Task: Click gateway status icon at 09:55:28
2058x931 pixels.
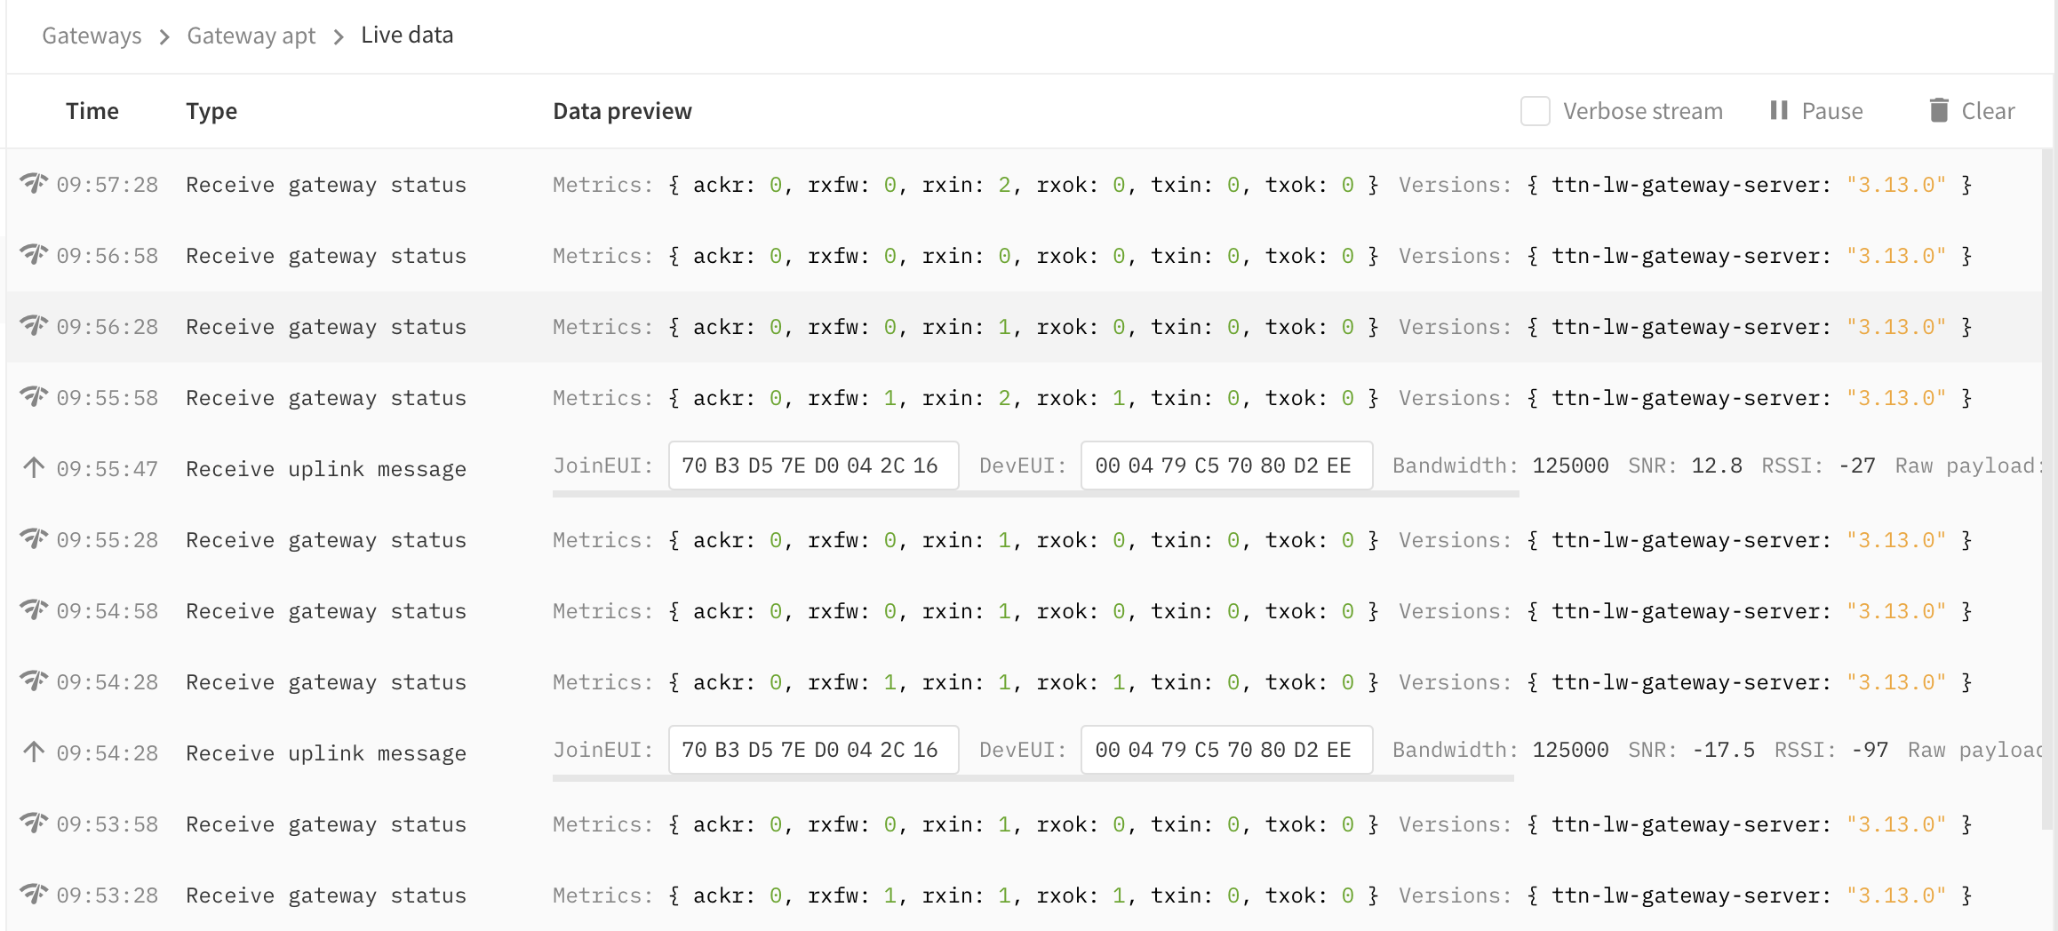Action: coord(34,538)
